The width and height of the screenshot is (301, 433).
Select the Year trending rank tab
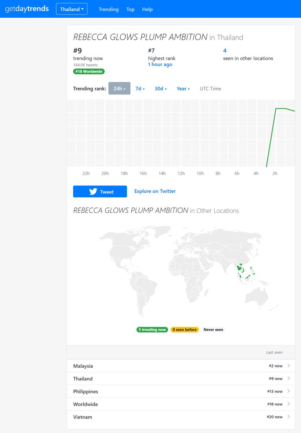coord(183,88)
